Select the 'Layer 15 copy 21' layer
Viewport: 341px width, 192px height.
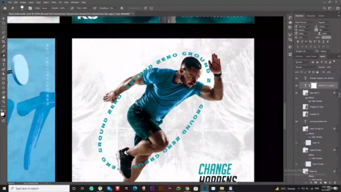[x=316, y=129]
